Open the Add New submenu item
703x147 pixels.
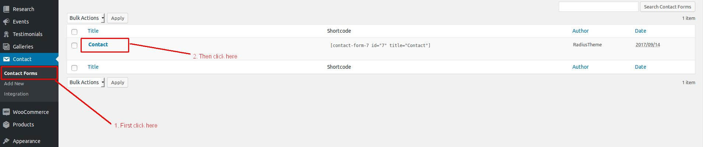click(x=14, y=83)
